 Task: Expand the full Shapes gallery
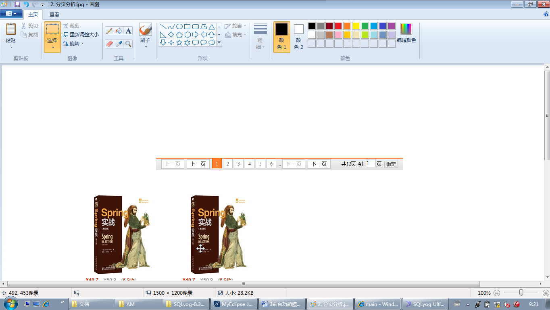coord(219,42)
